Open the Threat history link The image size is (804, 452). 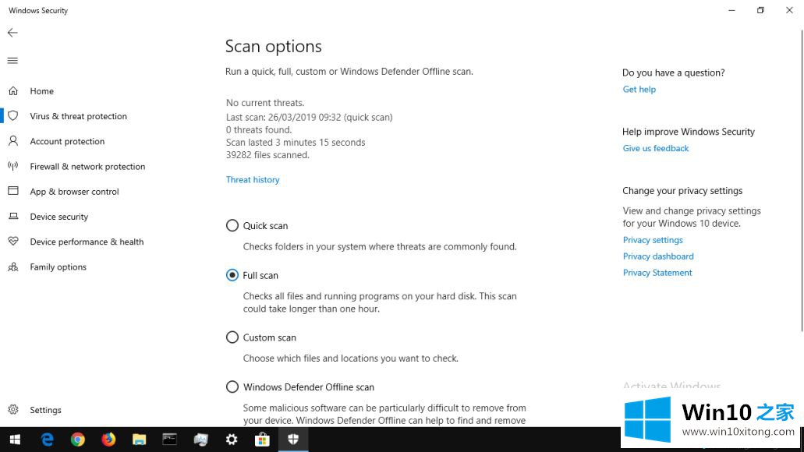click(253, 180)
